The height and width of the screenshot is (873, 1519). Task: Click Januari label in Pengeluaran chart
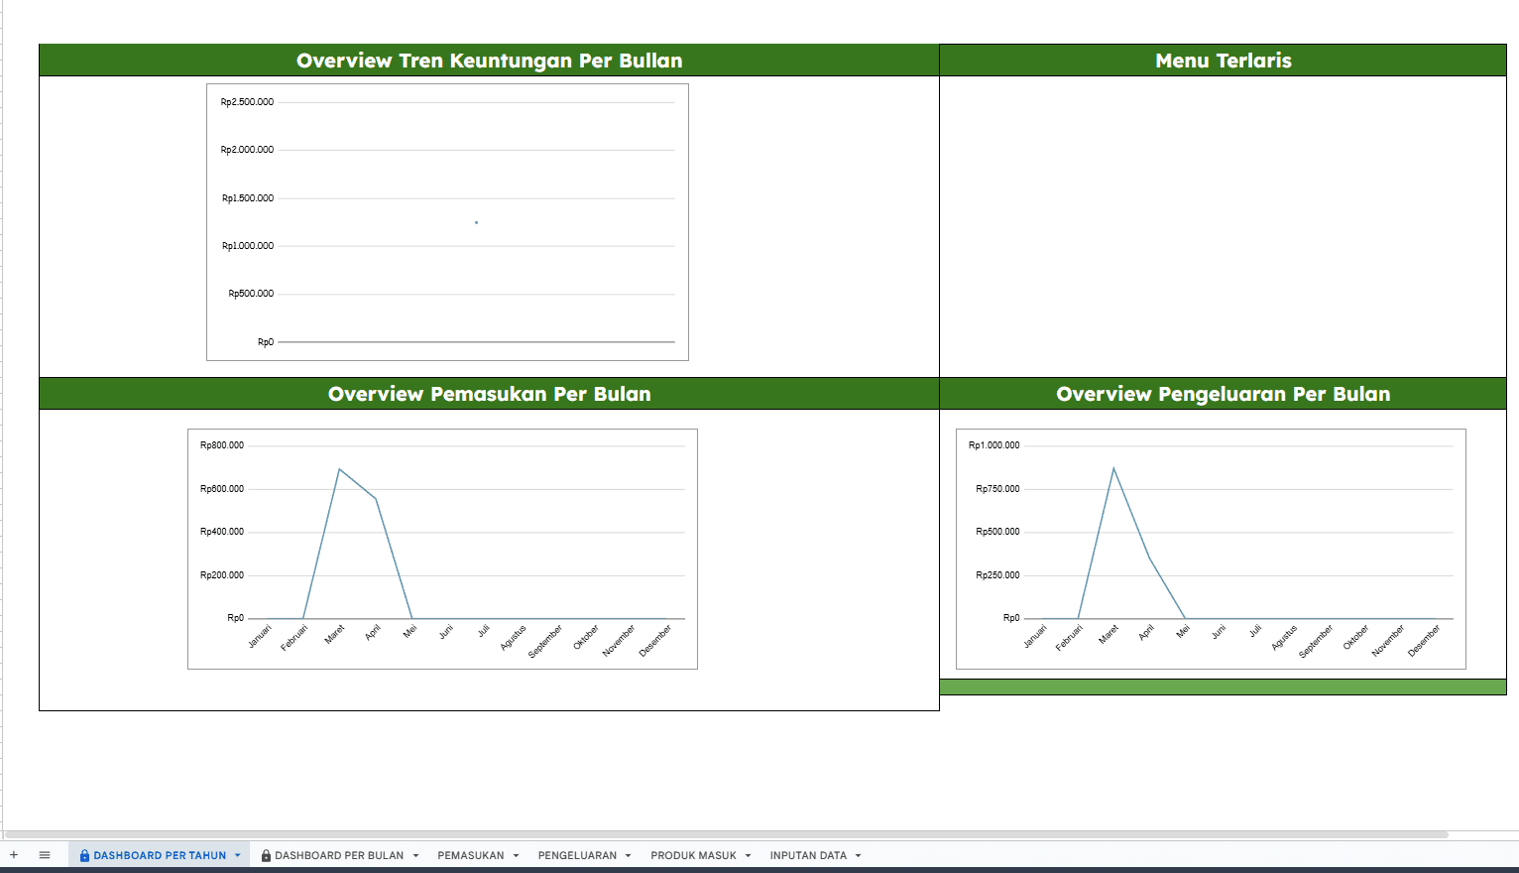1035,637
